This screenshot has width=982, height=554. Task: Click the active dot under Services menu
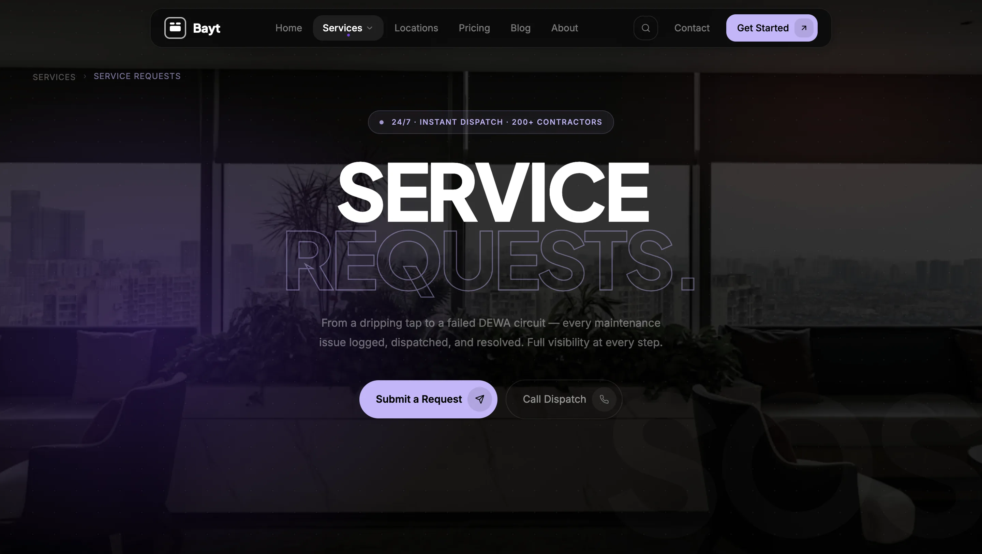coord(348,35)
